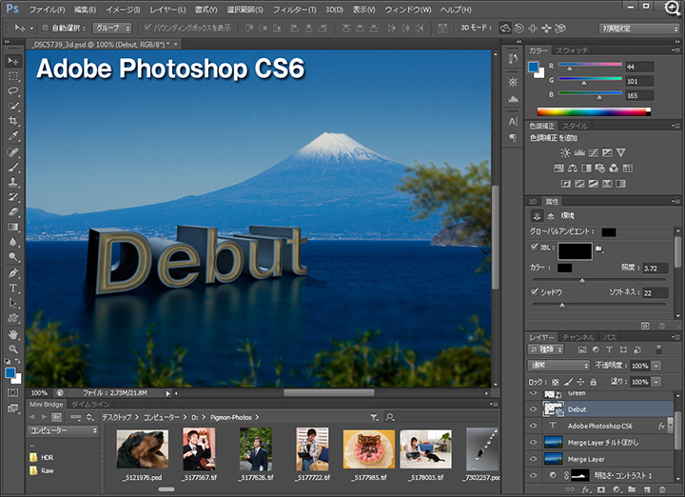Open the status bar info arrow menu
Viewport: 685px width, 497px height.
tap(167, 393)
